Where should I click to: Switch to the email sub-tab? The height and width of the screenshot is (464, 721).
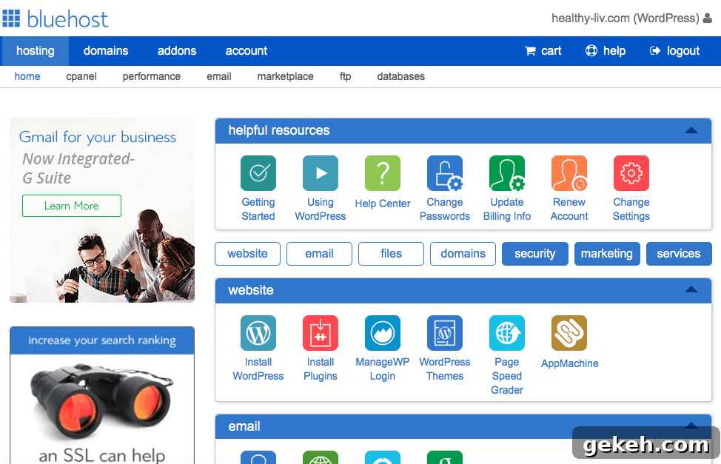pos(219,76)
